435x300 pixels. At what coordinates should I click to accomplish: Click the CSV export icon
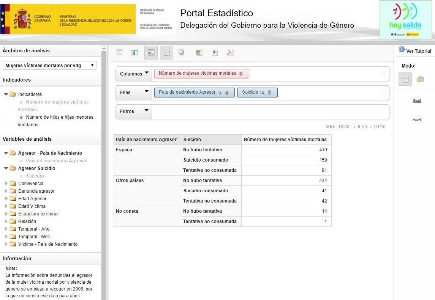[x=215, y=53]
